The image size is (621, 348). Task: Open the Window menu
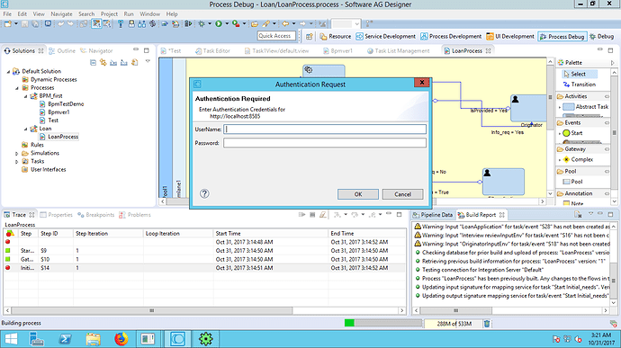[149, 13]
